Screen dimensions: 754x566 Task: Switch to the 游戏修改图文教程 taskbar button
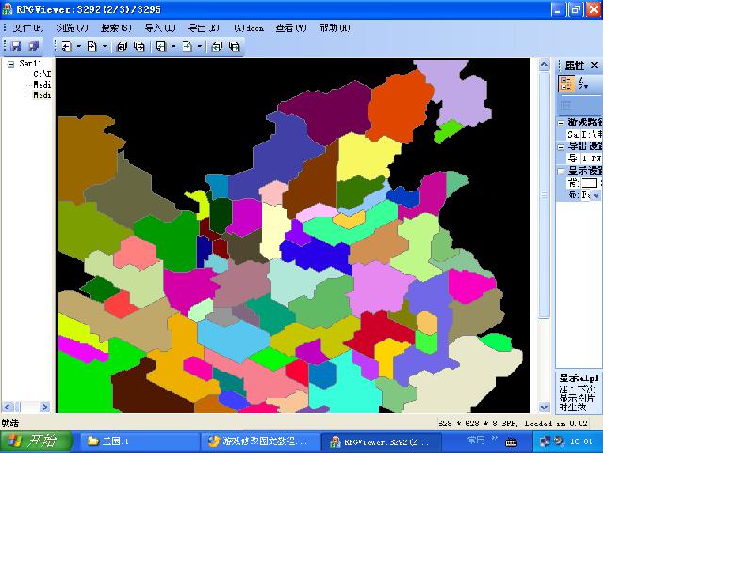point(260,441)
